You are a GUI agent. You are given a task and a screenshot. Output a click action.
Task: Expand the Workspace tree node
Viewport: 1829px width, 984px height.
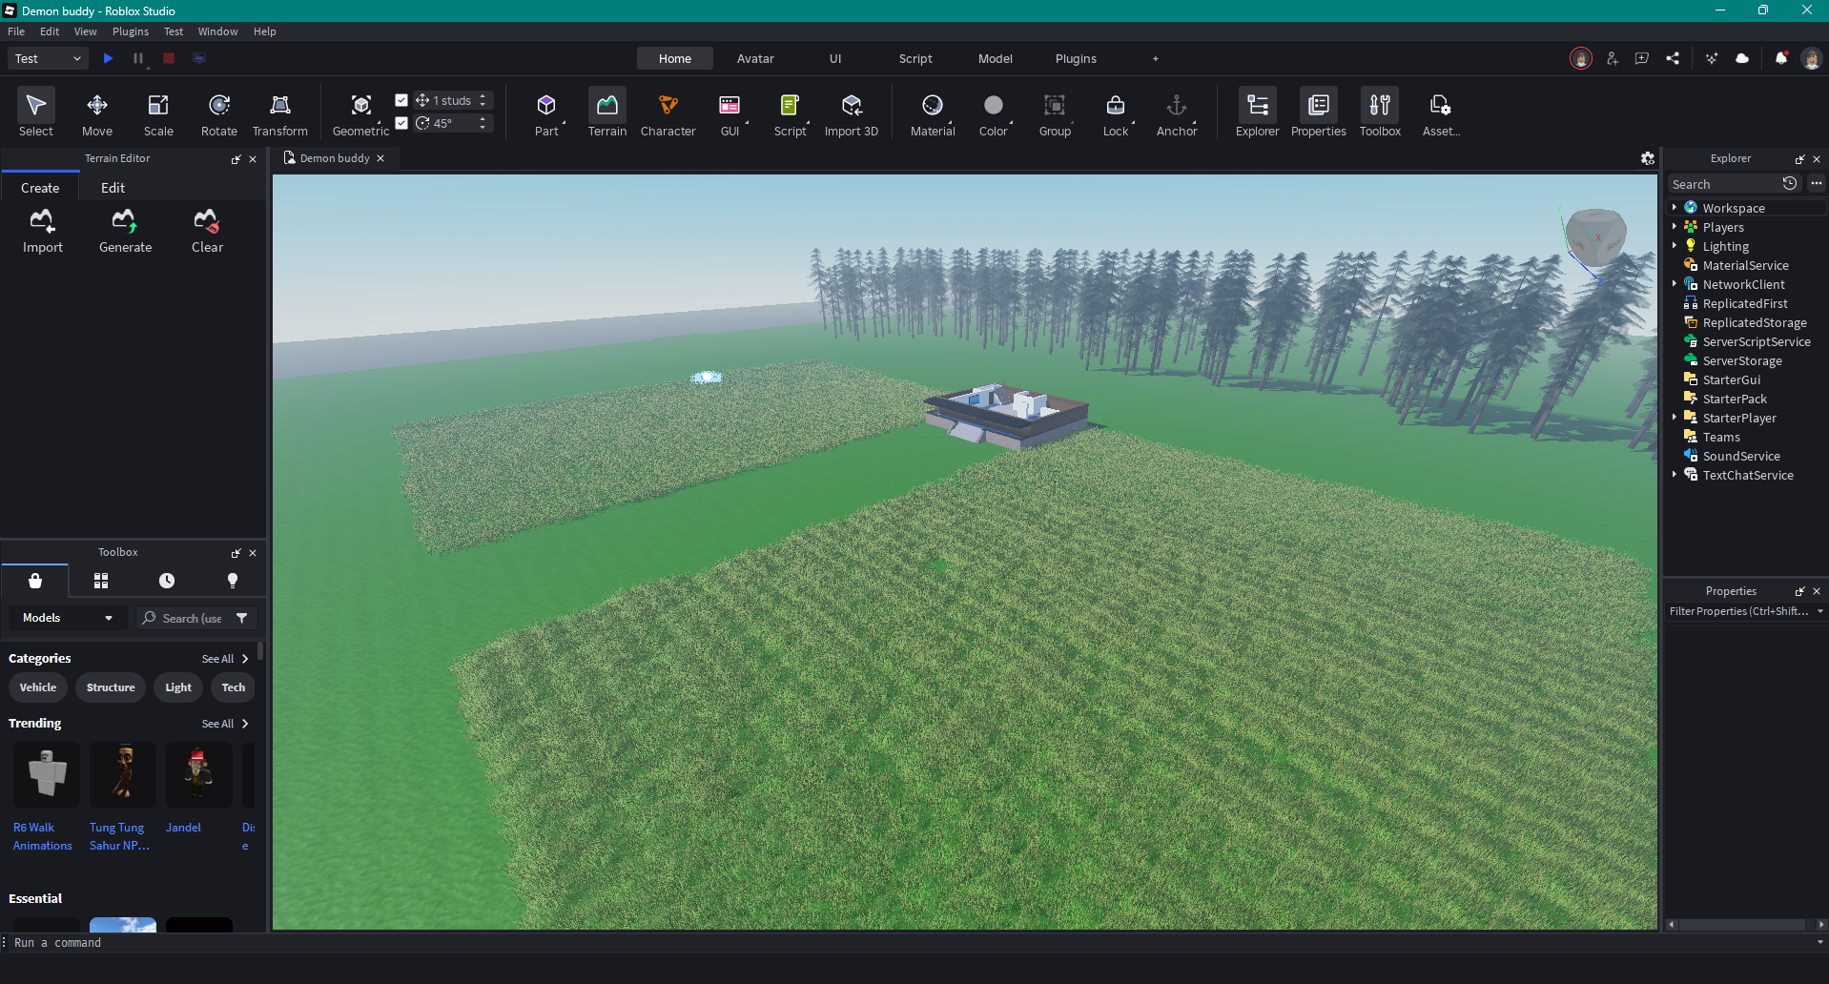pos(1674,208)
